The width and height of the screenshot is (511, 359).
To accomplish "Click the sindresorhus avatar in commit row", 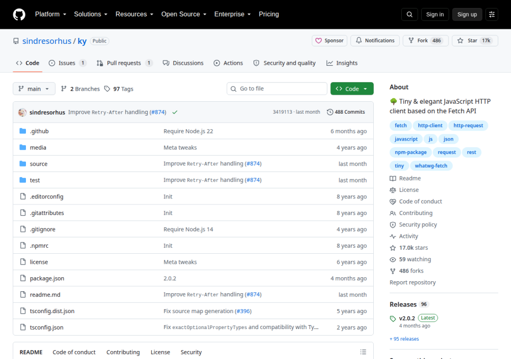I will coord(22,112).
